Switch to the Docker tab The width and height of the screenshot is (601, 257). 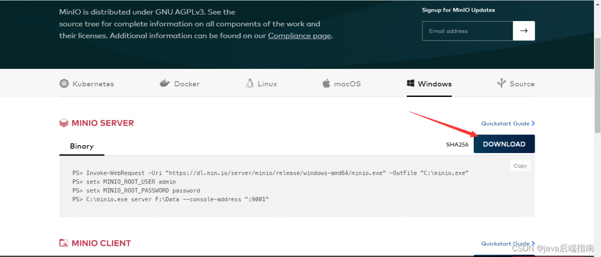(x=180, y=84)
